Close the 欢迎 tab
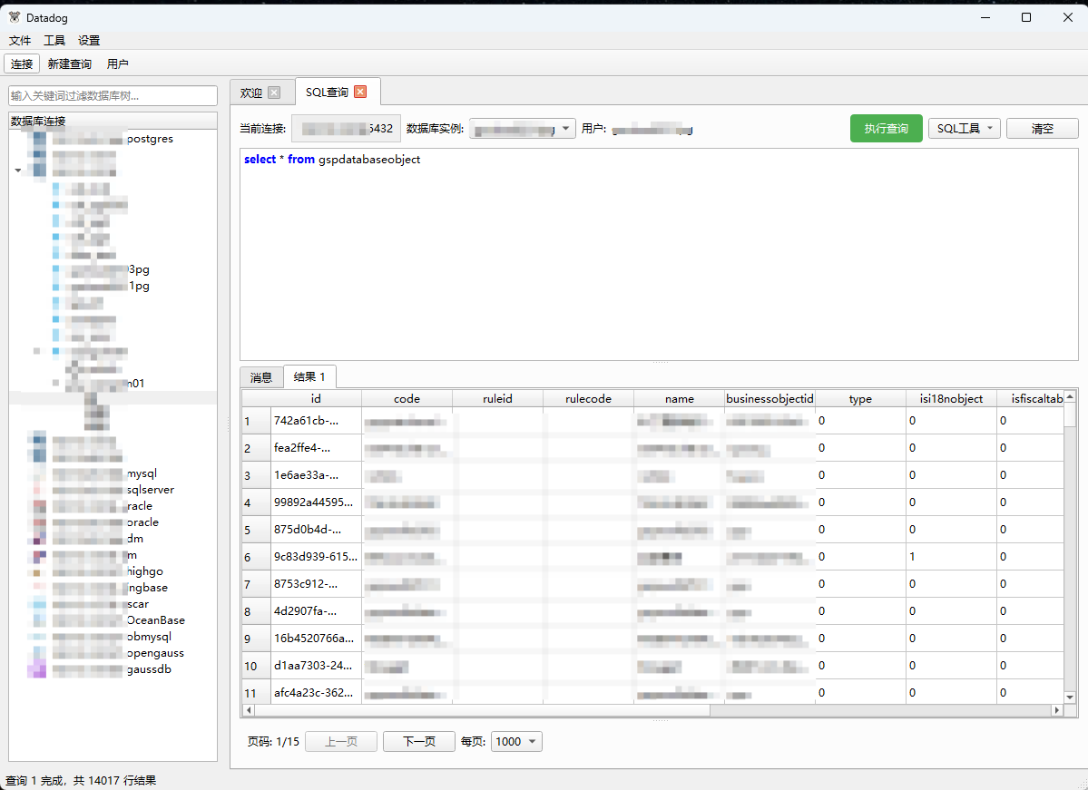Image resolution: width=1088 pixels, height=790 pixels. coord(274,93)
